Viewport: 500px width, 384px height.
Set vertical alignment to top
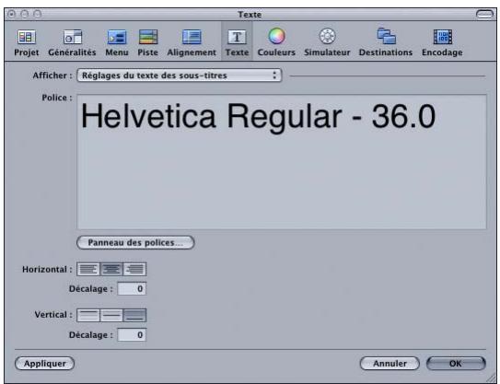[x=88, y=316]
